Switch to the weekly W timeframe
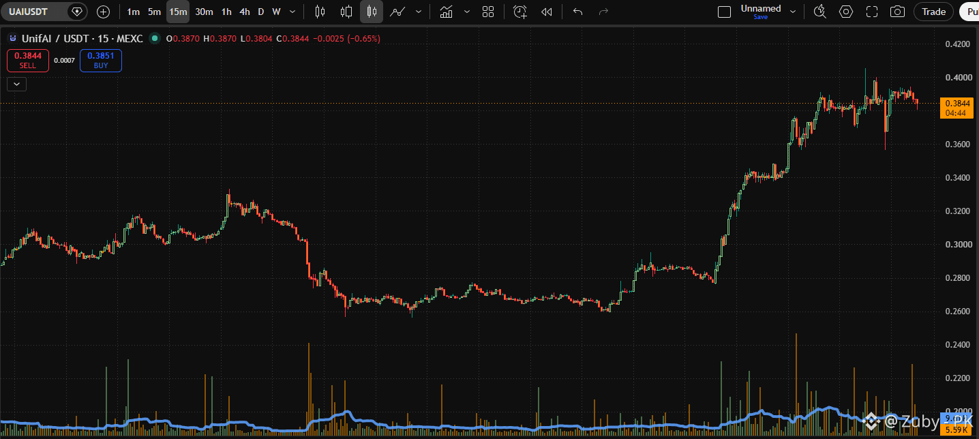Image resolution: width=979 pixels, height=439 pixels. [x=276, y=12]
